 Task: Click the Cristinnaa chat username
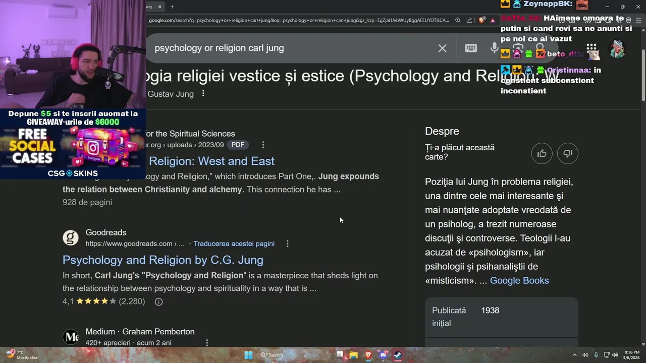(568, 71)
